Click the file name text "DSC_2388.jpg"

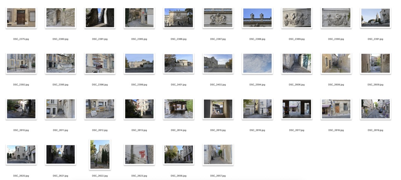258,39
